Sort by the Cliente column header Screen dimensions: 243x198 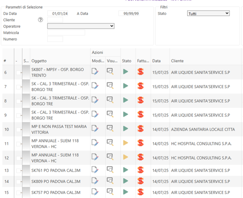tap(177, 61)
